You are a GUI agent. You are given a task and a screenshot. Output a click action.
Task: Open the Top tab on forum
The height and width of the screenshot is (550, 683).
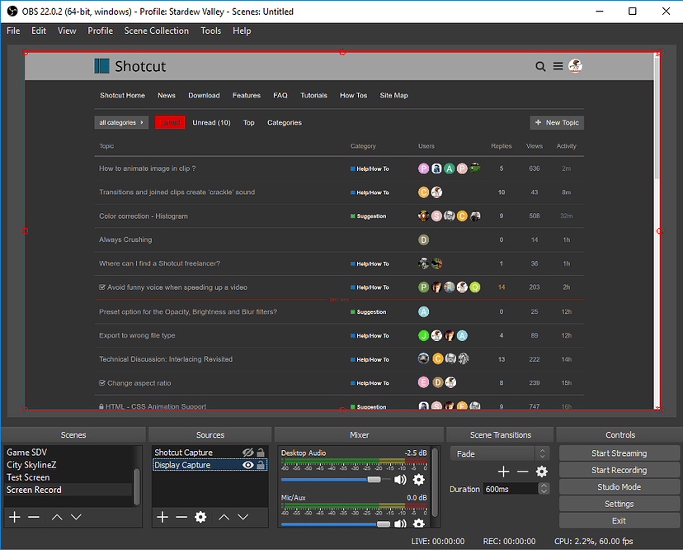249,122
